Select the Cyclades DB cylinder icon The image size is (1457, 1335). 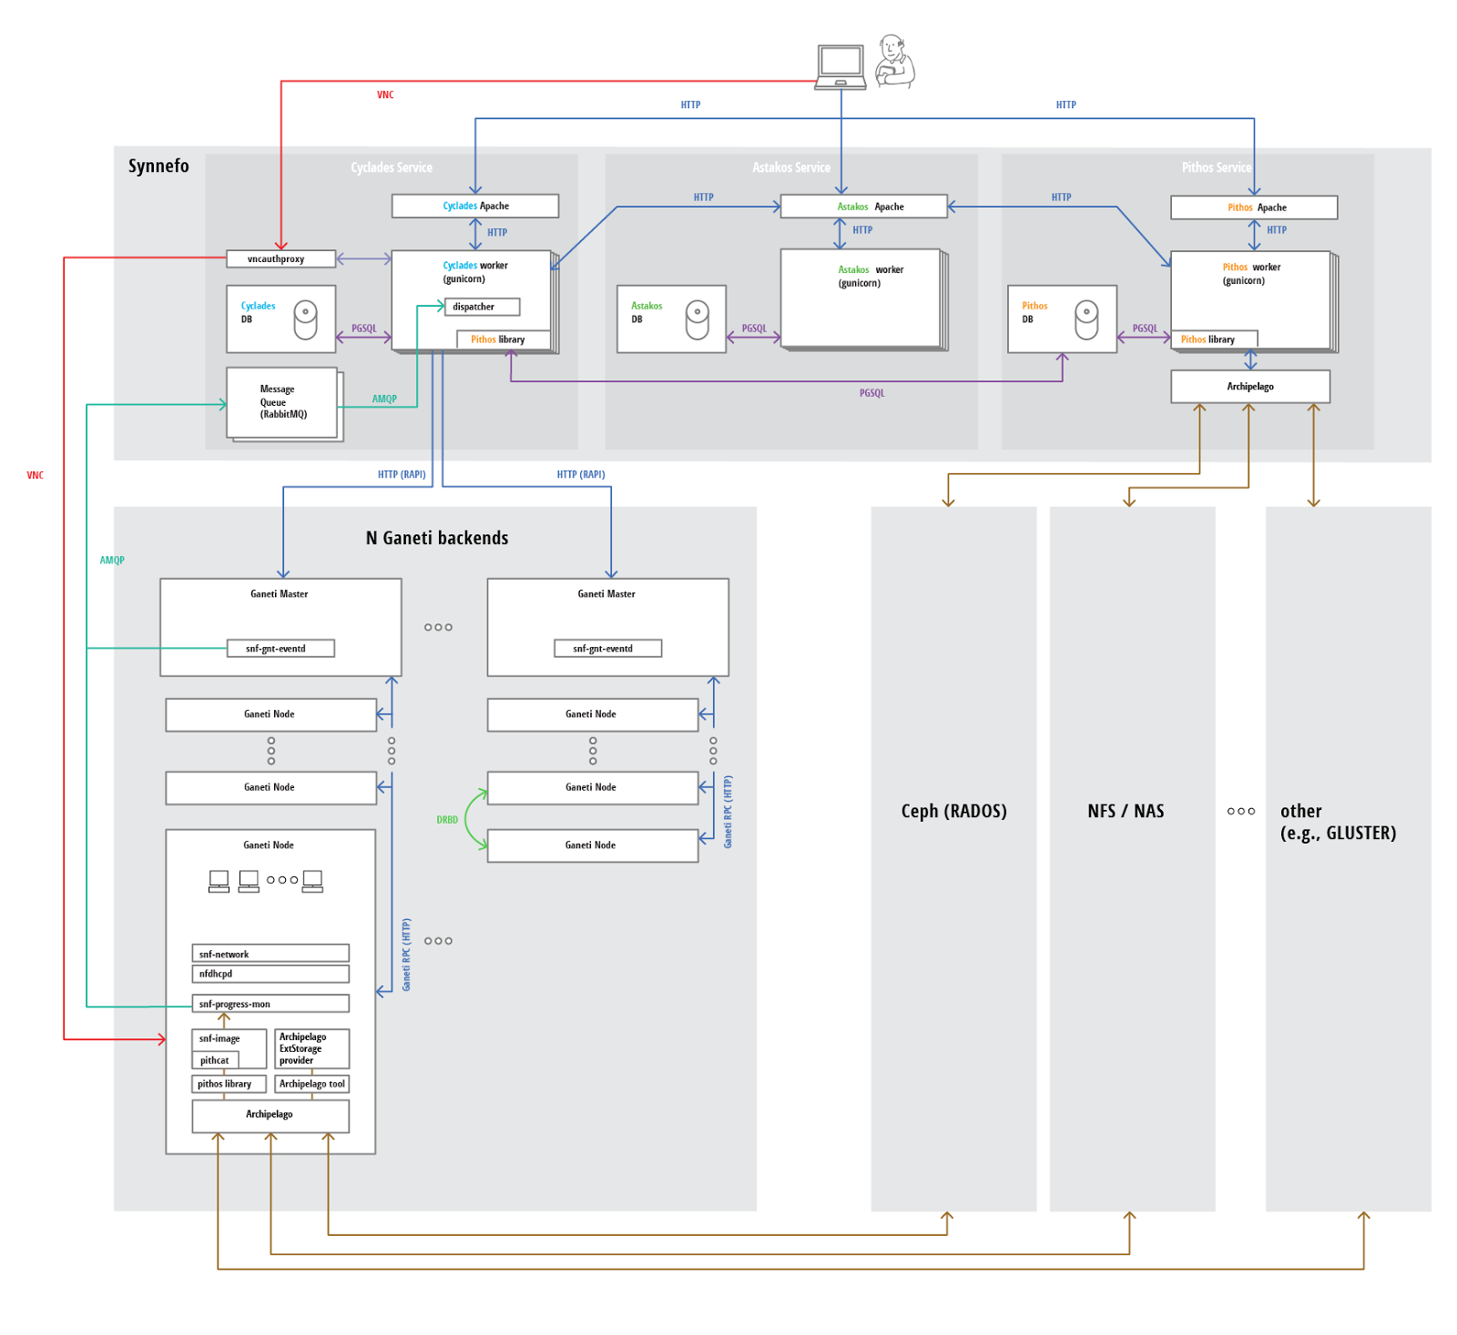(x=305, y=319)
